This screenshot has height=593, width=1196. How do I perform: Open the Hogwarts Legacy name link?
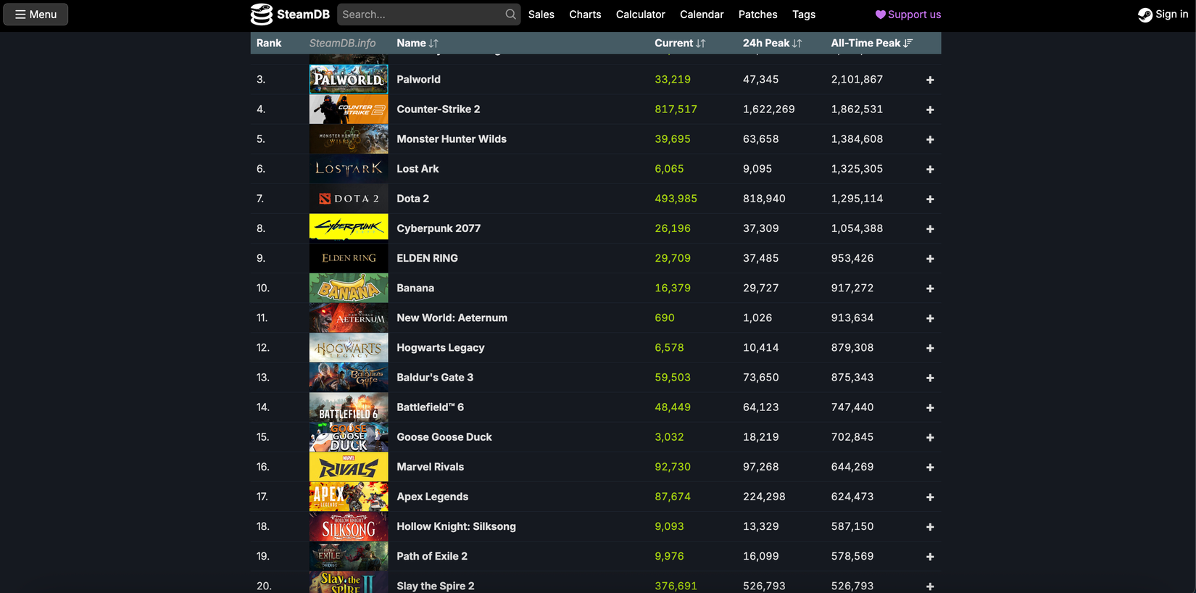tap(440, 347)
